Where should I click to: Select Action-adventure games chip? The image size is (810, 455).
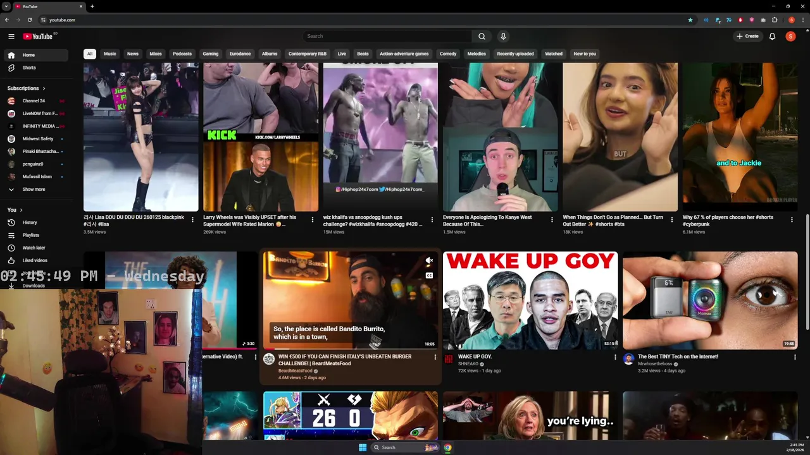[x=404, y=54]
